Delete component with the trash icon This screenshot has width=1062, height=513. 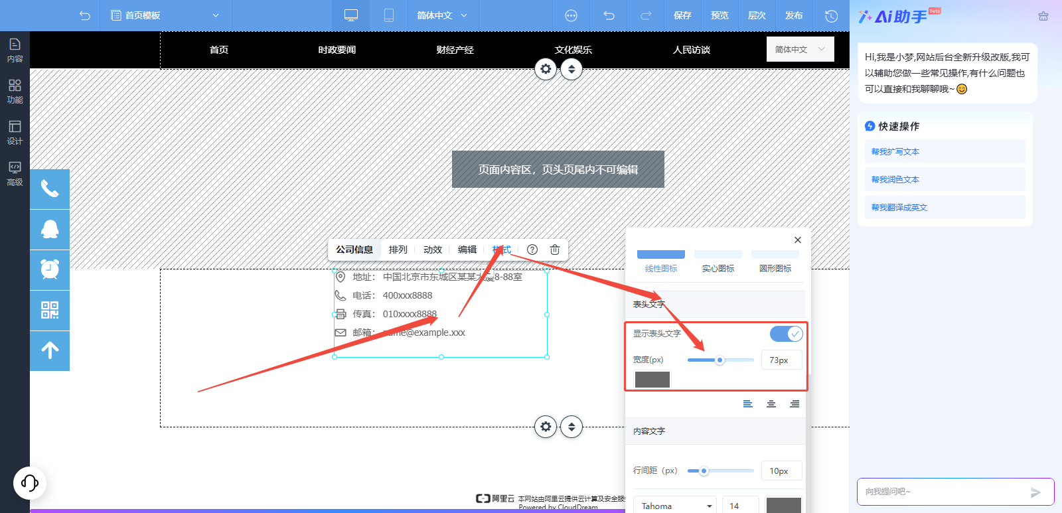click(555, 250)
